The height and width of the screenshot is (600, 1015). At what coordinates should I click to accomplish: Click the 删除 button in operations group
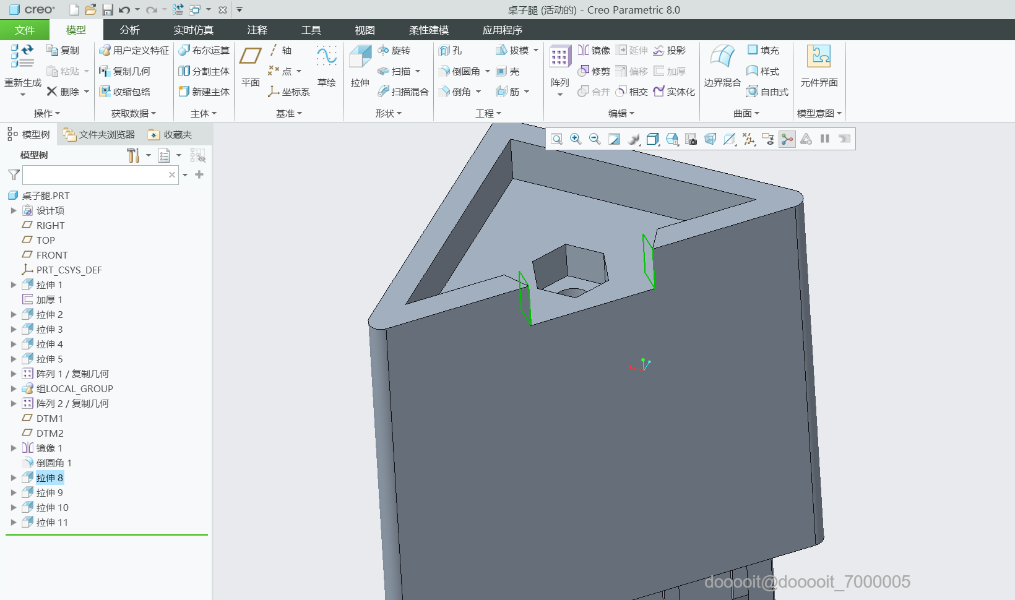tap(64, 92)
